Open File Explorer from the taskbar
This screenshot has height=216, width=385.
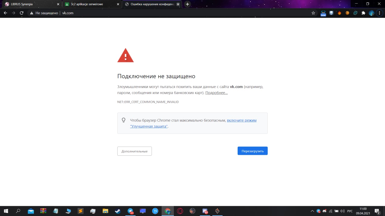pos(105,211)
